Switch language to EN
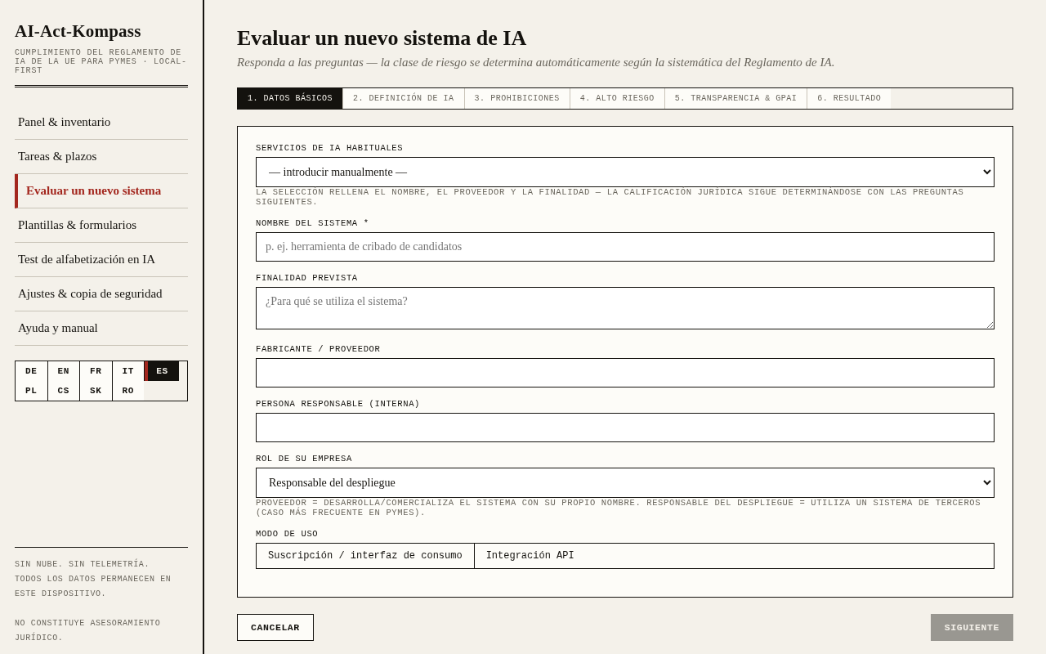 (64, 371)
